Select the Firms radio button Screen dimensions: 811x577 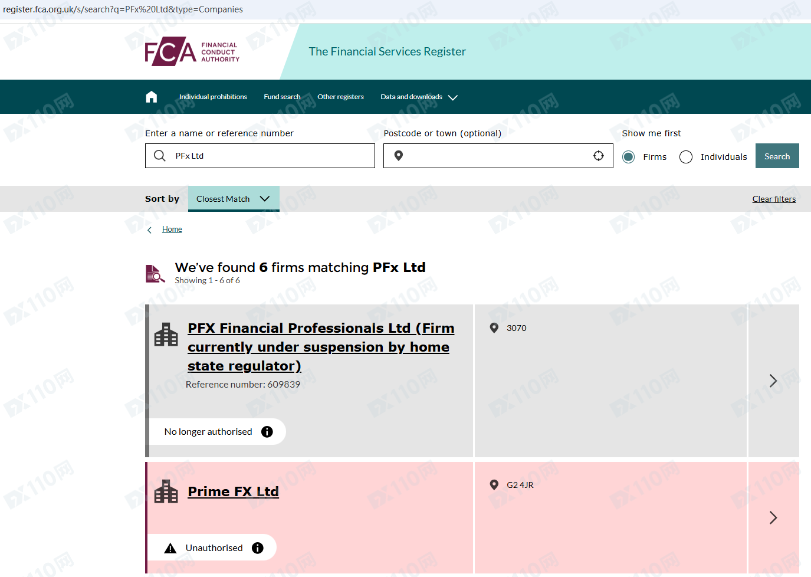coord(629,157)
